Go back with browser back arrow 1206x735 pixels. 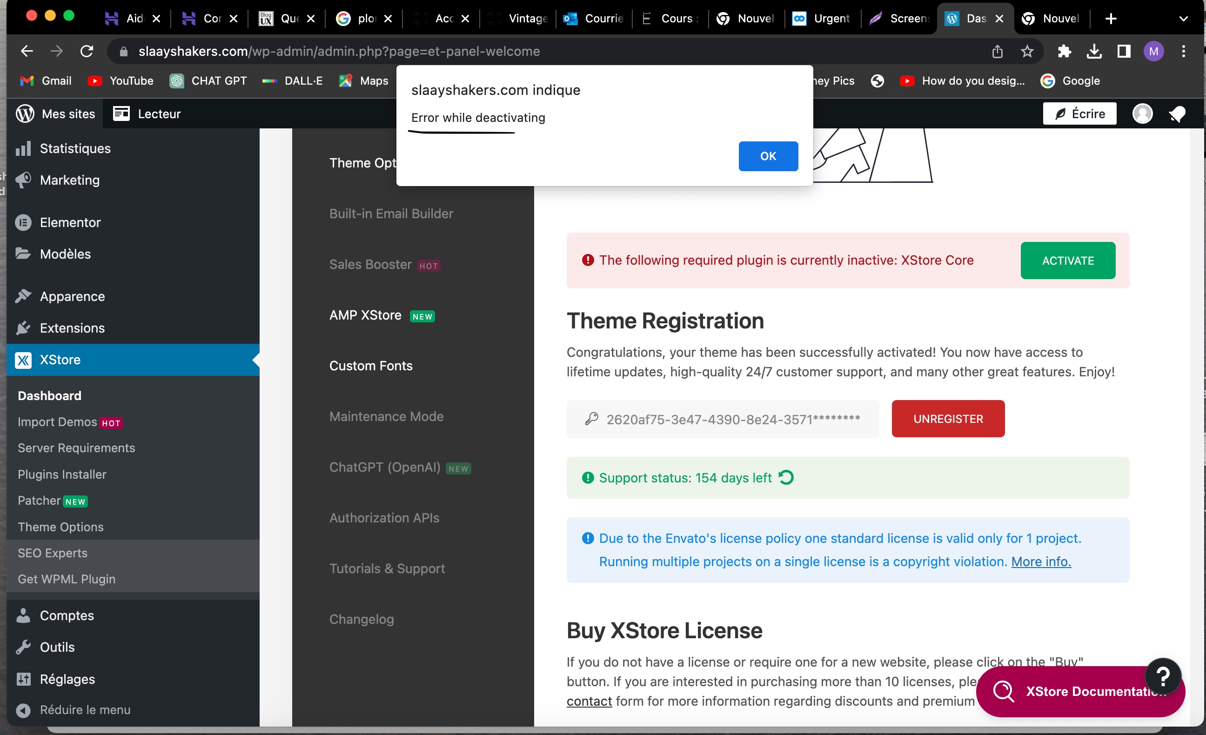[x=27, y=51]
